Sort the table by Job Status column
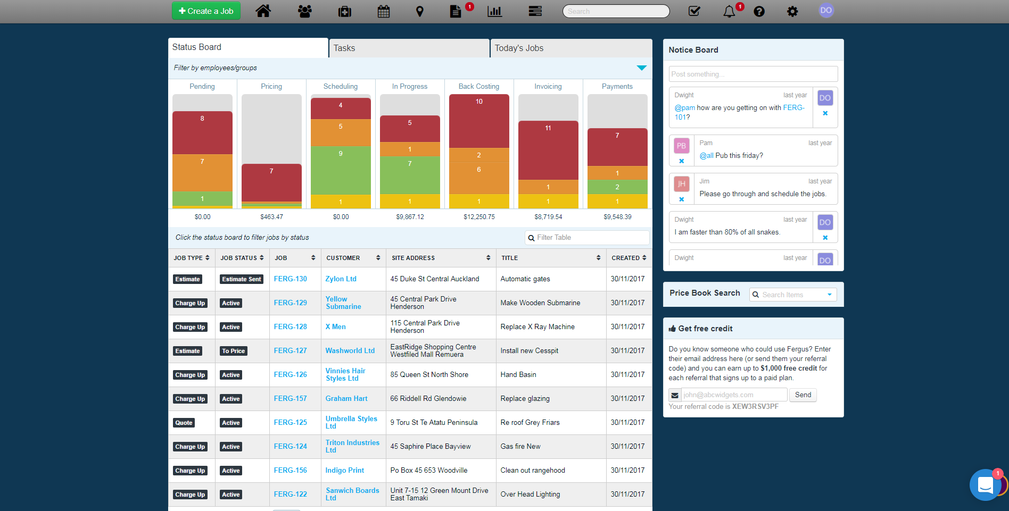 242,258
